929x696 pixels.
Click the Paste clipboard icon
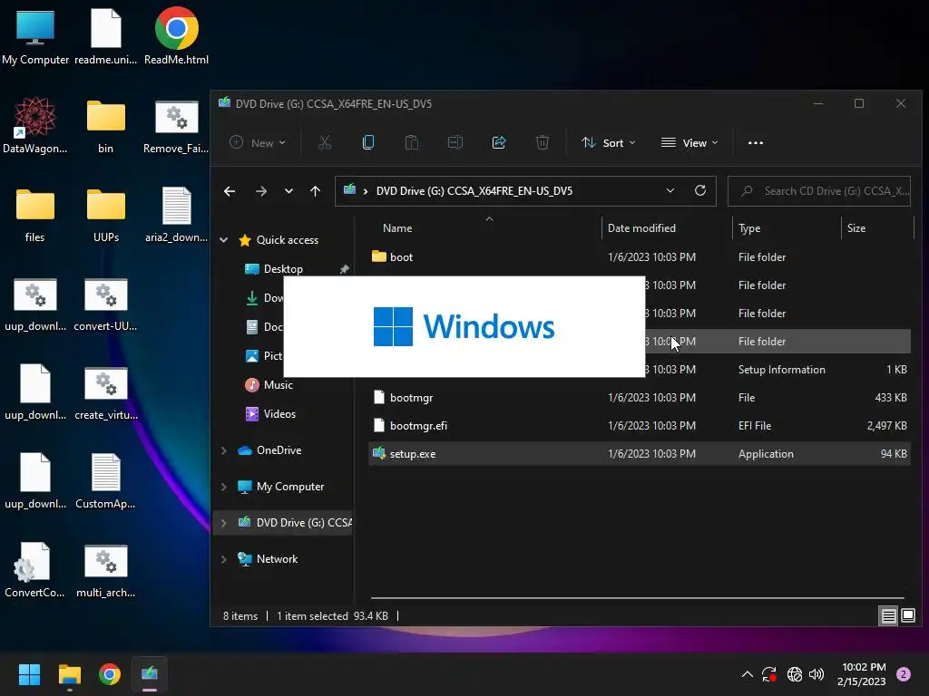tap(411, 142)
